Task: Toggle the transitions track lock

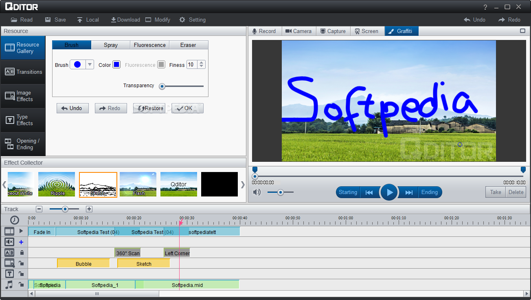Action: (22, 253)
